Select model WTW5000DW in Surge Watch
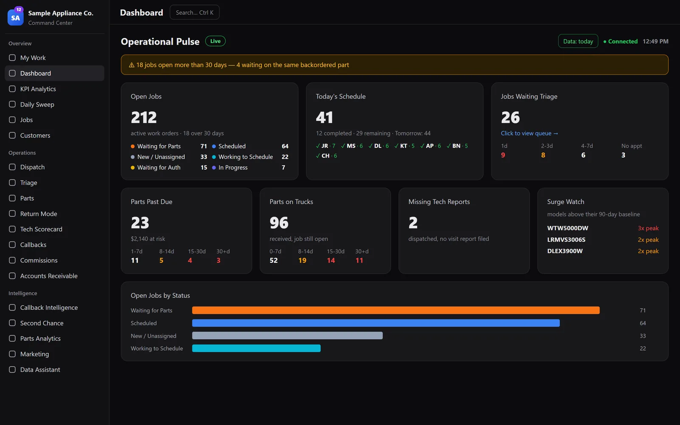Image resolution: width=680 pixels, height=425 pixels. click(x=568, y=228)
